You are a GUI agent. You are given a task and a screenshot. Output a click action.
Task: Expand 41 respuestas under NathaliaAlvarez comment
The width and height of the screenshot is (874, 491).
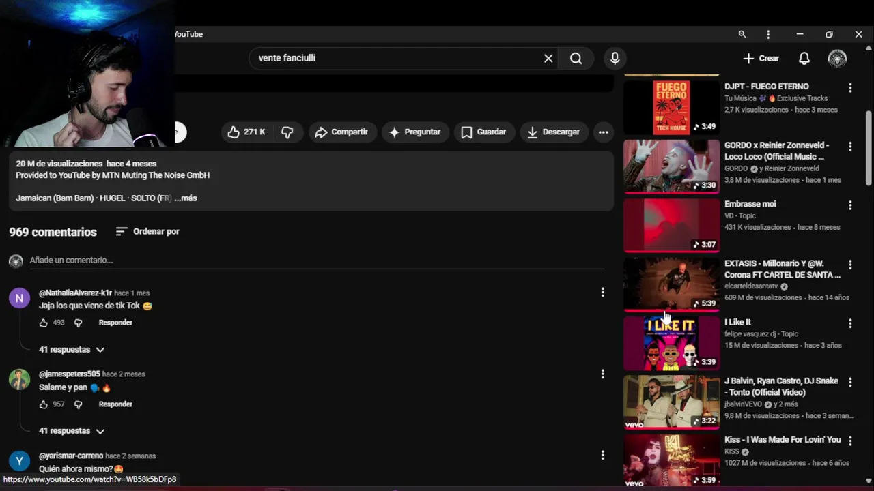(x=72, y=350)
